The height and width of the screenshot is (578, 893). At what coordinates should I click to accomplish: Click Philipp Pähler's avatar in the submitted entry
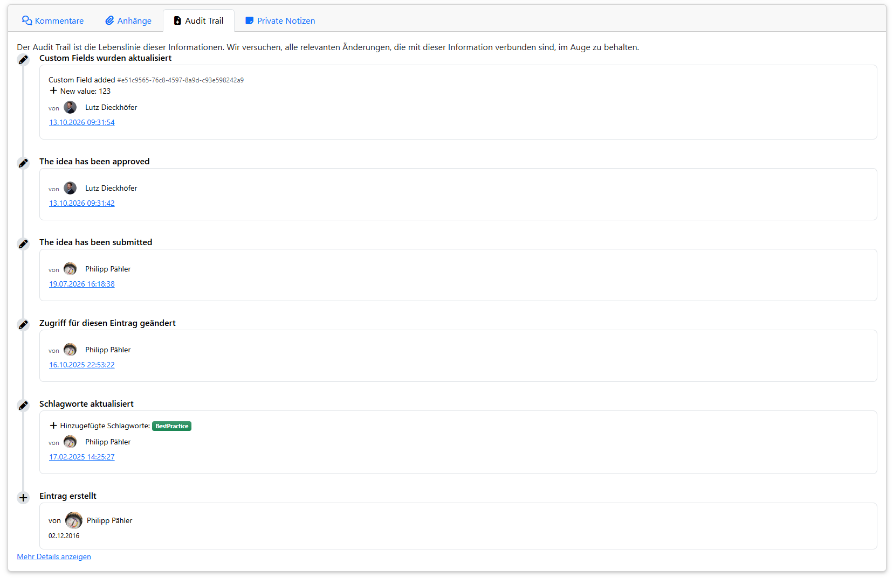tap(70, 269)
